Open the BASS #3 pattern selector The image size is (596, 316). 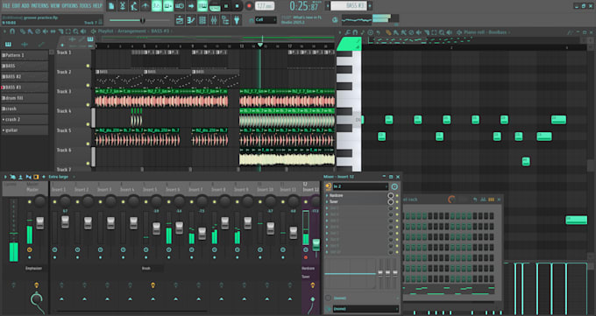coord(349,6)
